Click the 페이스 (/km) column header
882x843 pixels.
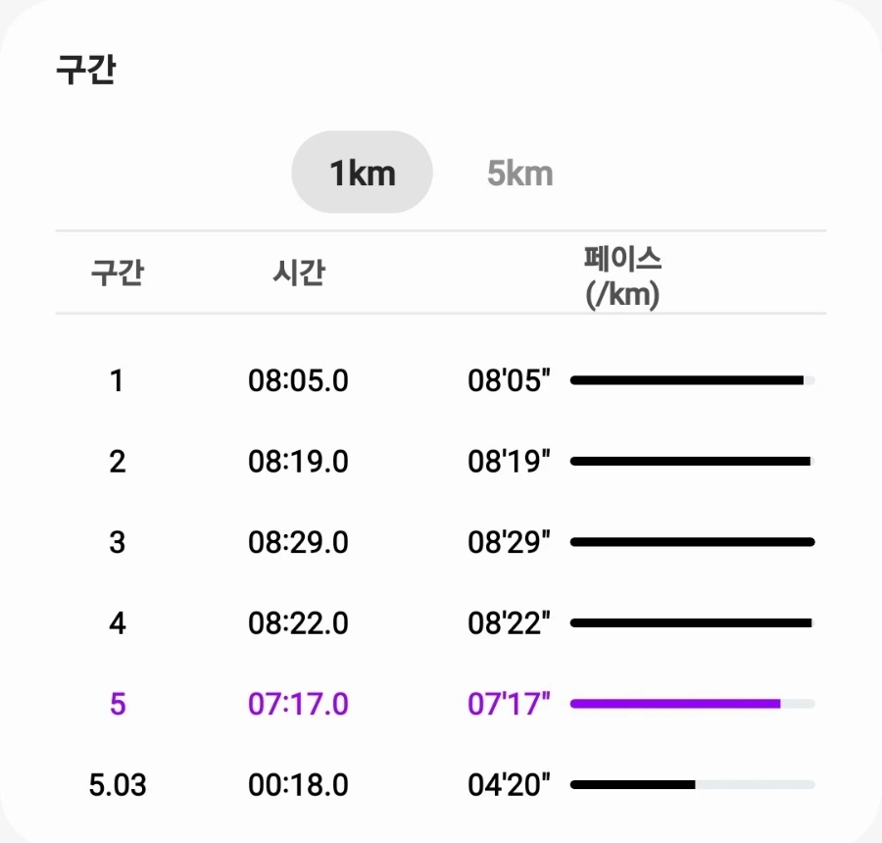pyautogui.click(x=622, y=276)
